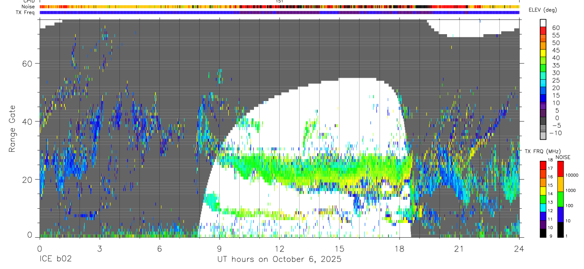
Task: Click the yellow 40–45 degree elevation swatch
Action: pyautogui.click(x=543, y=54)
